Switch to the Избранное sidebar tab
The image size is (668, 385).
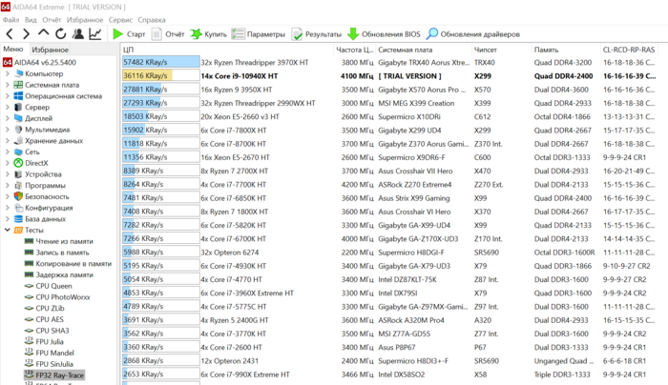pos(50,50)
